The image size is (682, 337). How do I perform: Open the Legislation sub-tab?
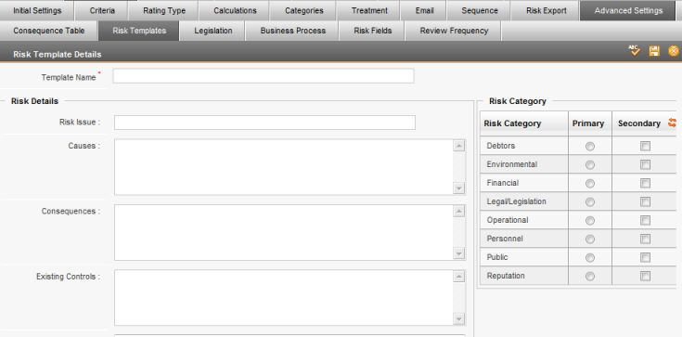[x=213, y=31]
